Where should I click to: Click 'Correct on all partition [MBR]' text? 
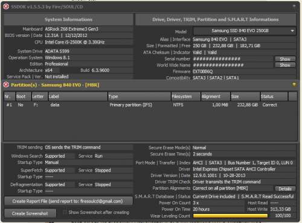tap(220, 189)
